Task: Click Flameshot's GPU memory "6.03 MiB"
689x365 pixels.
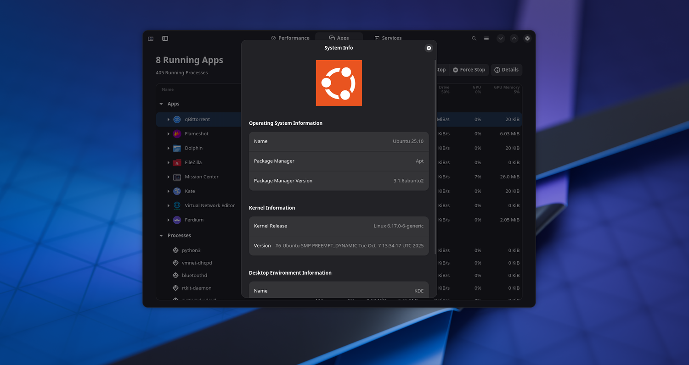Action: [x=510, y=134]
